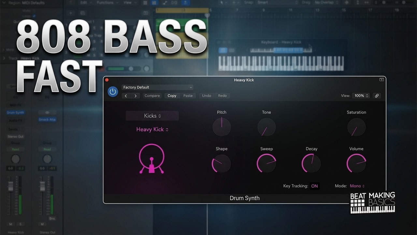Mute the Heavy Kick channel strip
Image resolution: width=417 pixels, height=235 pixels.
(x=11, y=224)
